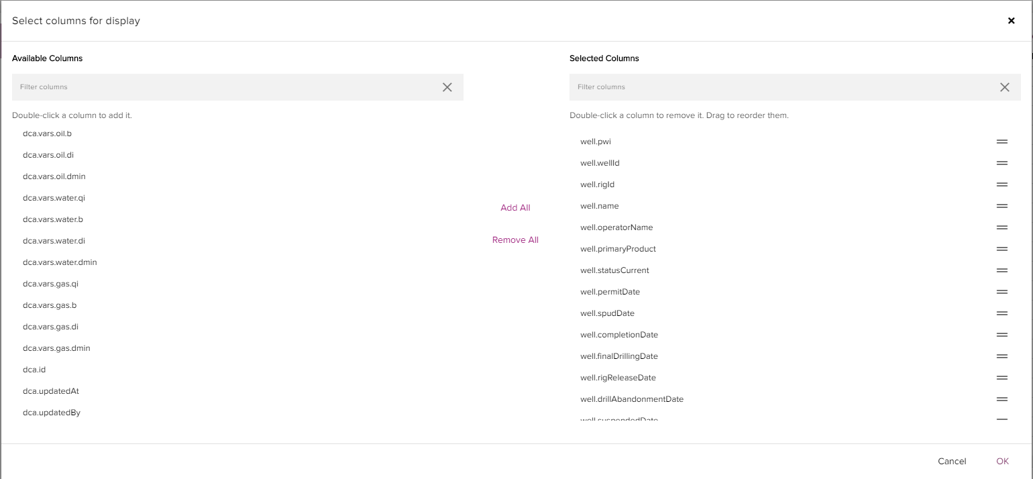Clear the Selected Columns filter with the X icon

[x=1004, y=87]
